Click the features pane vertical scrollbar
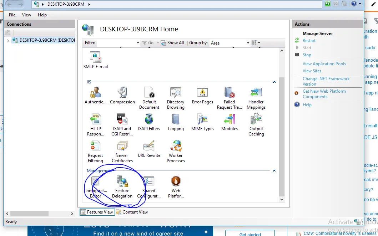This screenshot has height=236, width=378. (x=282, y=136)
